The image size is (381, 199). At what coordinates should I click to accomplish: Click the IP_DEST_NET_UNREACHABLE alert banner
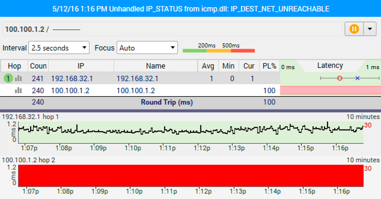pos(190,8)
